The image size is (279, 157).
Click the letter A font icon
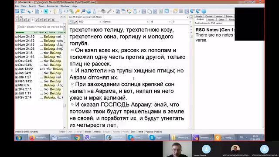tap(46, 11)
